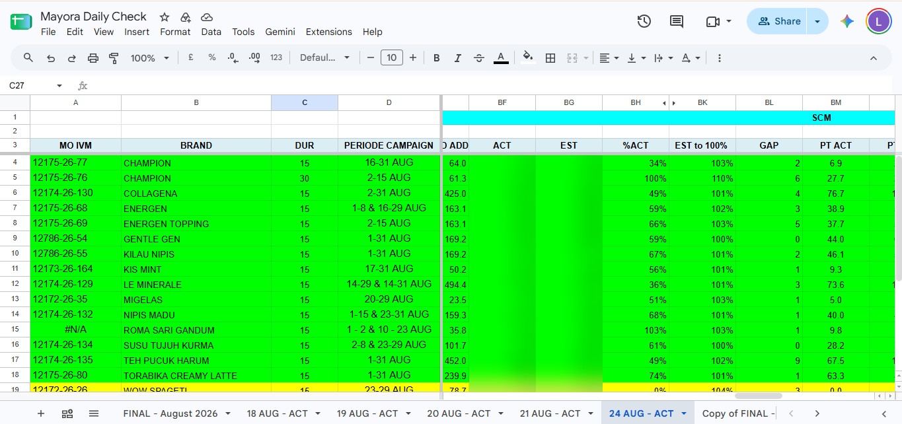This screenshot has height=424, width=902.
Task: Switch to FINAL - August 2026 tab
Action: [170, 413]
